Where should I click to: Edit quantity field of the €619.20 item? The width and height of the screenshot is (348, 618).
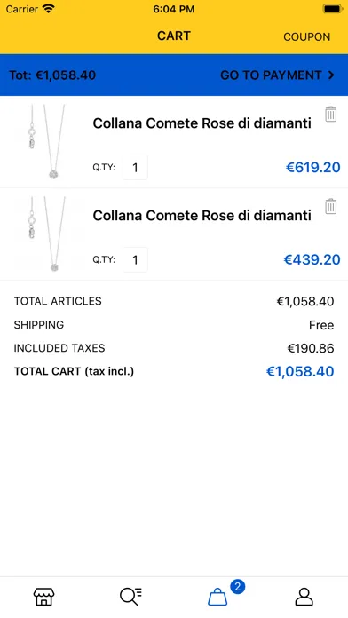(x=135, y=168)
